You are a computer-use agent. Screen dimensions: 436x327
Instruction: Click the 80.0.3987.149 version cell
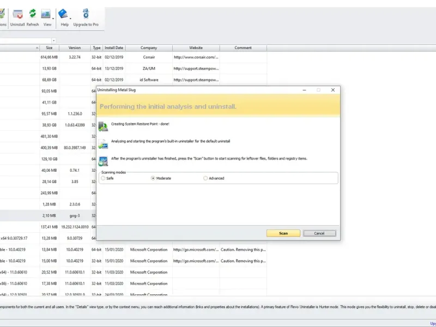(x=75, y=148)
